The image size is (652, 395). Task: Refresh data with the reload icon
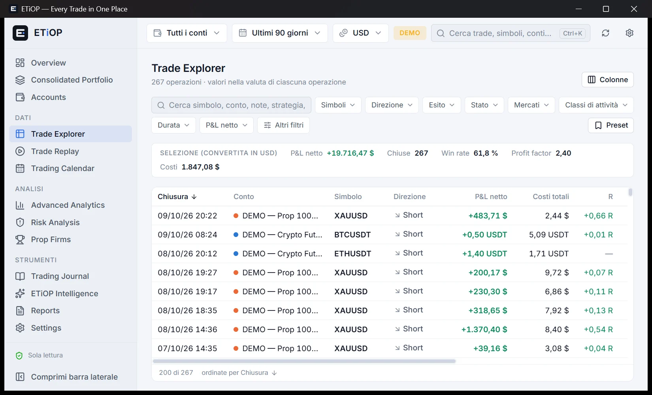click(x=605, y=33)
